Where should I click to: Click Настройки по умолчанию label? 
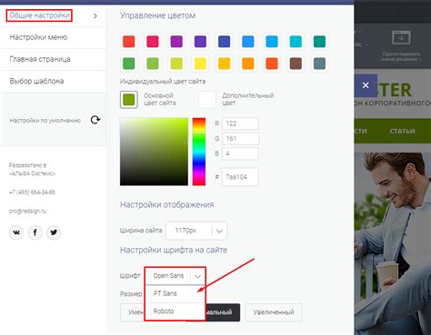click(45, 121)
